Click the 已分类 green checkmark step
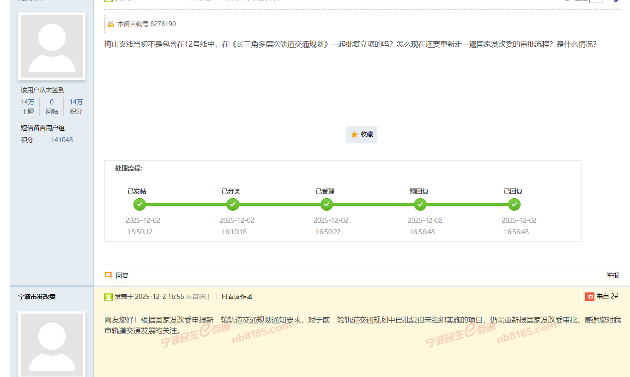Image resolution: width=630 pixels, height=377 pixels. point(233,204)
